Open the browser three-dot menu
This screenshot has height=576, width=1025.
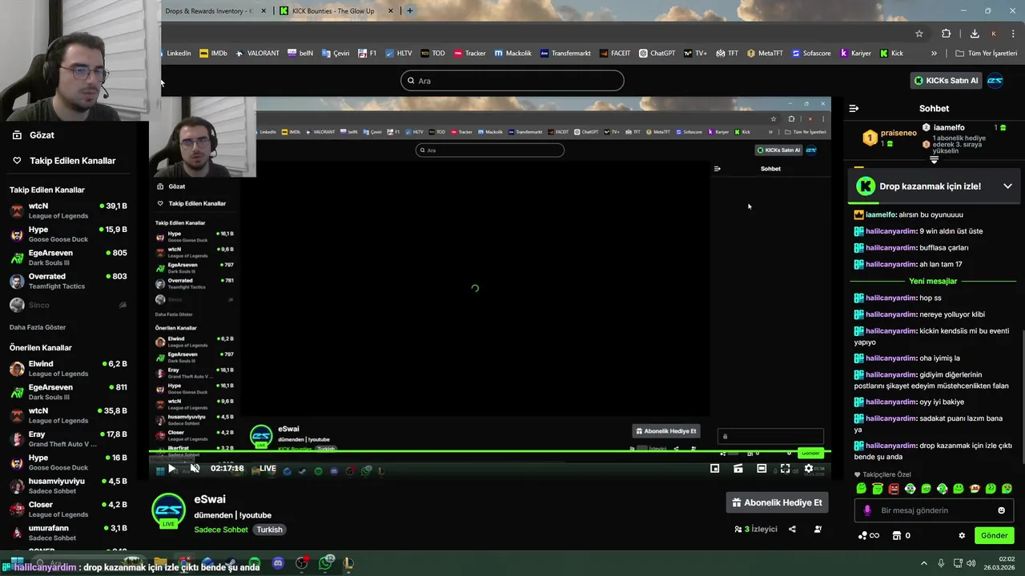pos(1014,34)
